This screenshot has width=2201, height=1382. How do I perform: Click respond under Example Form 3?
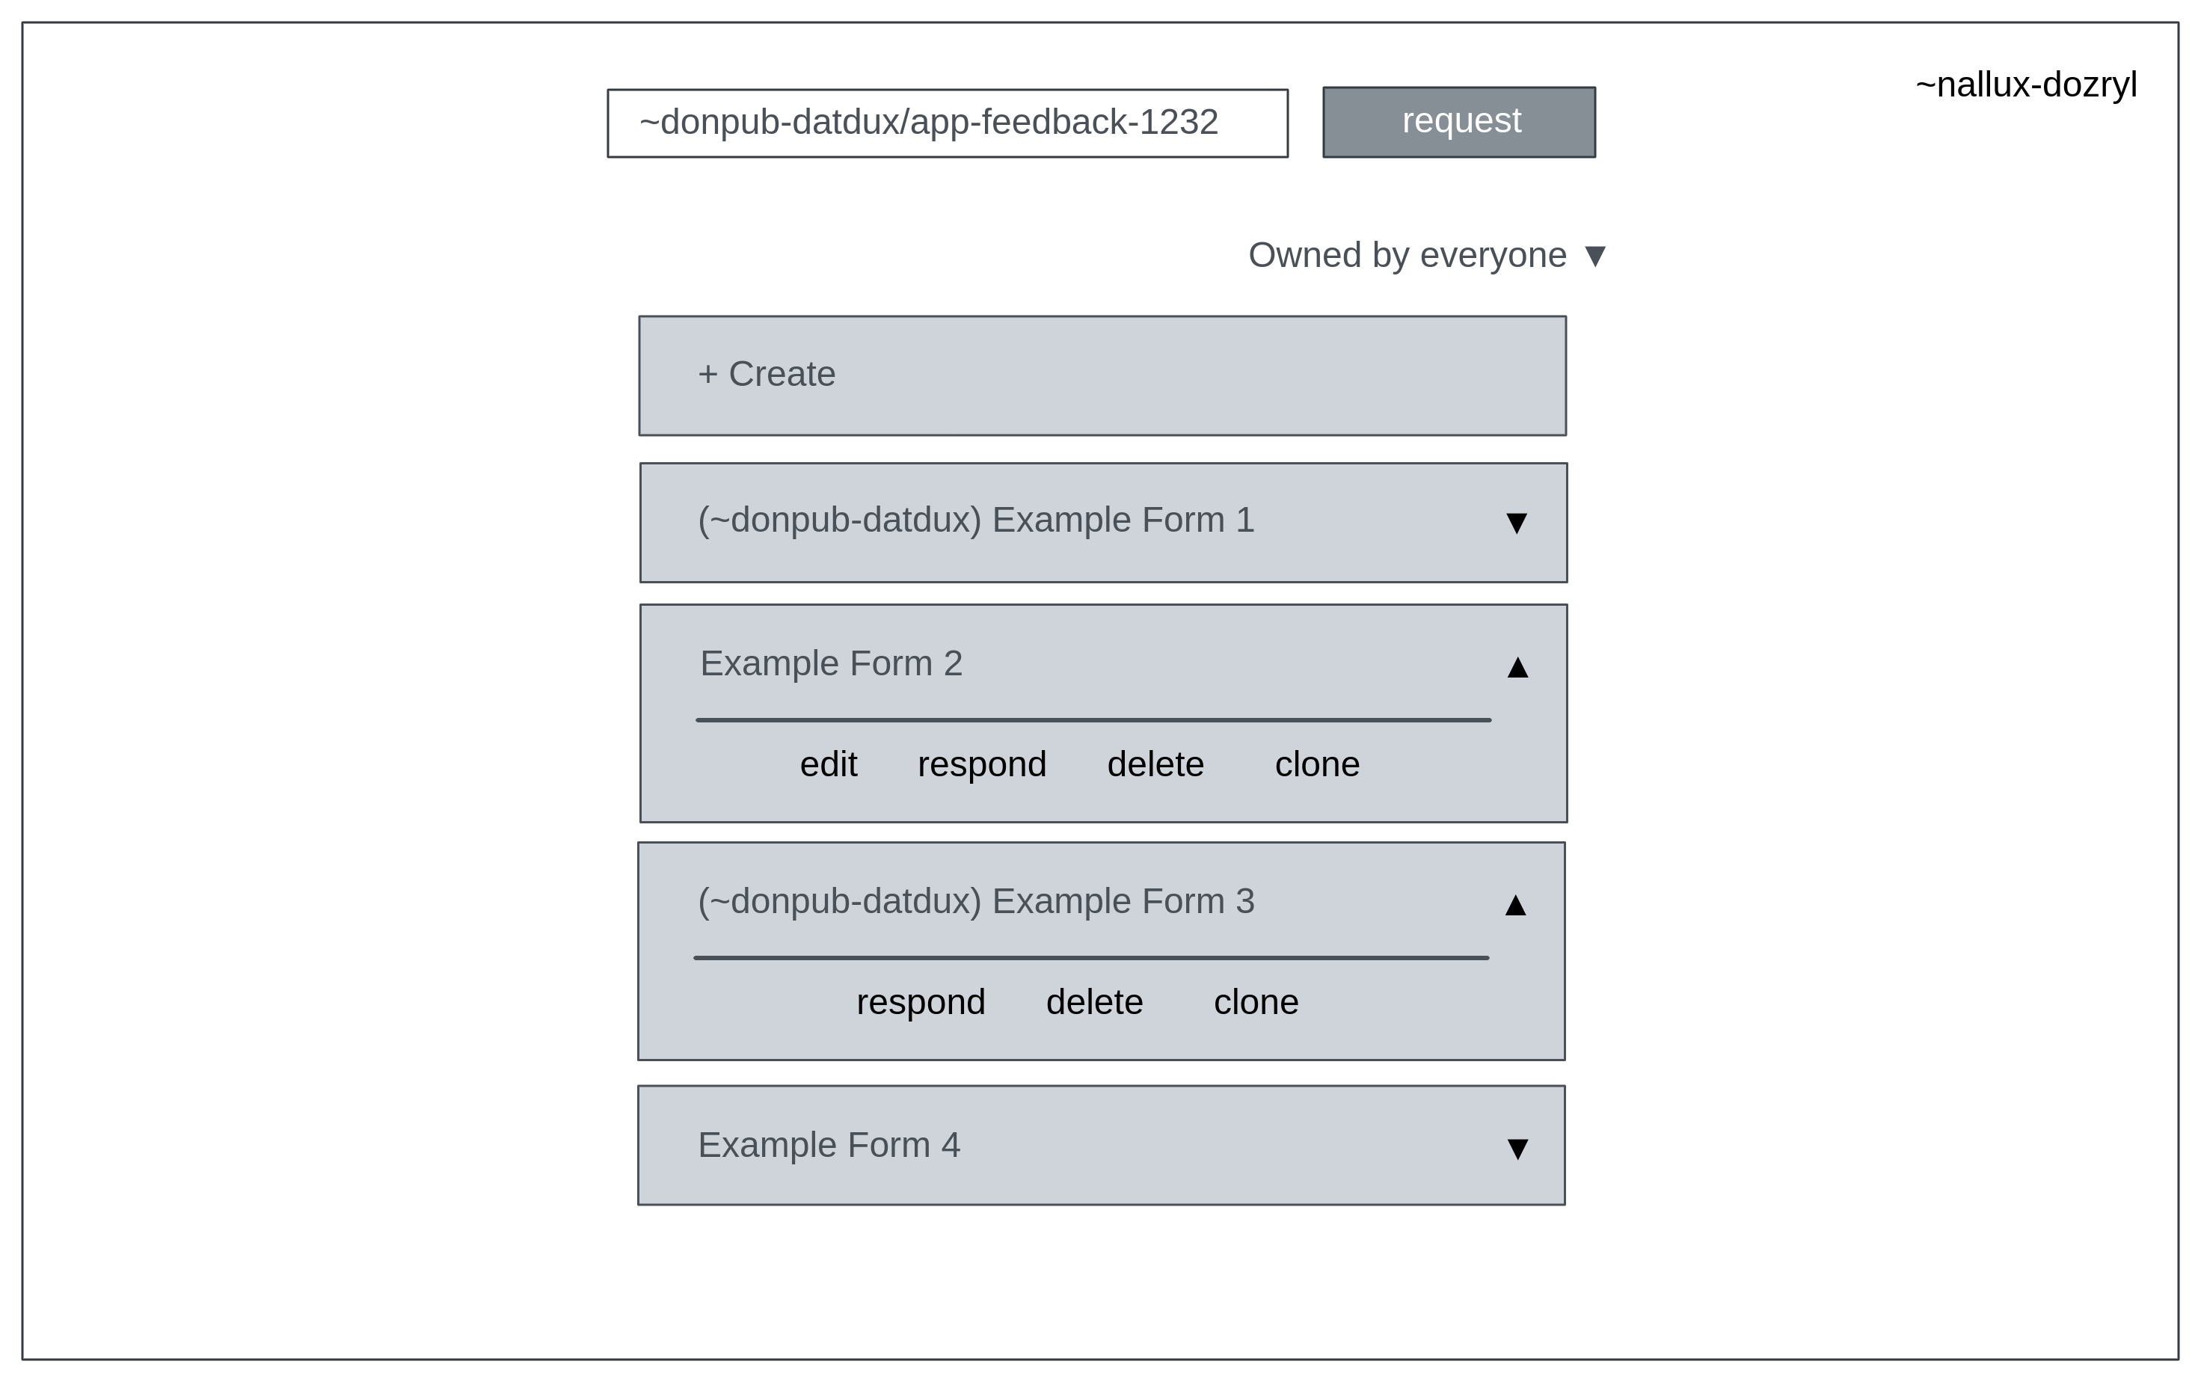(921, 1002)
